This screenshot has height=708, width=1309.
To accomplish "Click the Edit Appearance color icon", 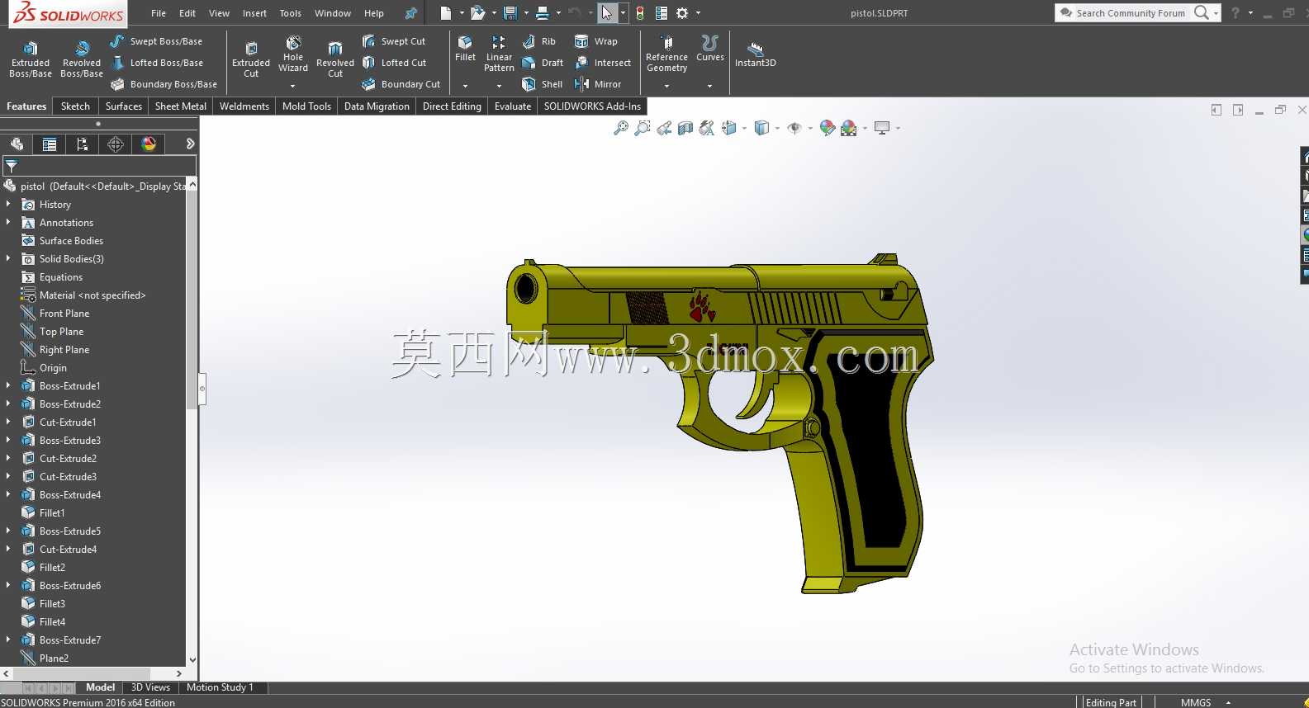I will [828, 128].
